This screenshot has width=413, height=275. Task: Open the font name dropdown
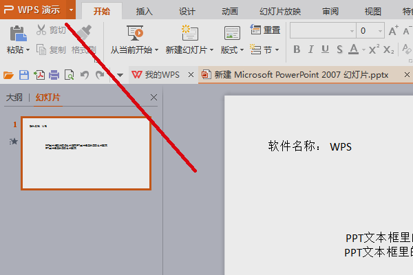click(352, 31)
